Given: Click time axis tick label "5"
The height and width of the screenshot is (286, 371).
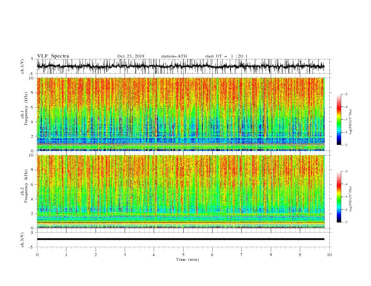Looking at the screenshot, I should pyautogui.click(x=183, y=255).
